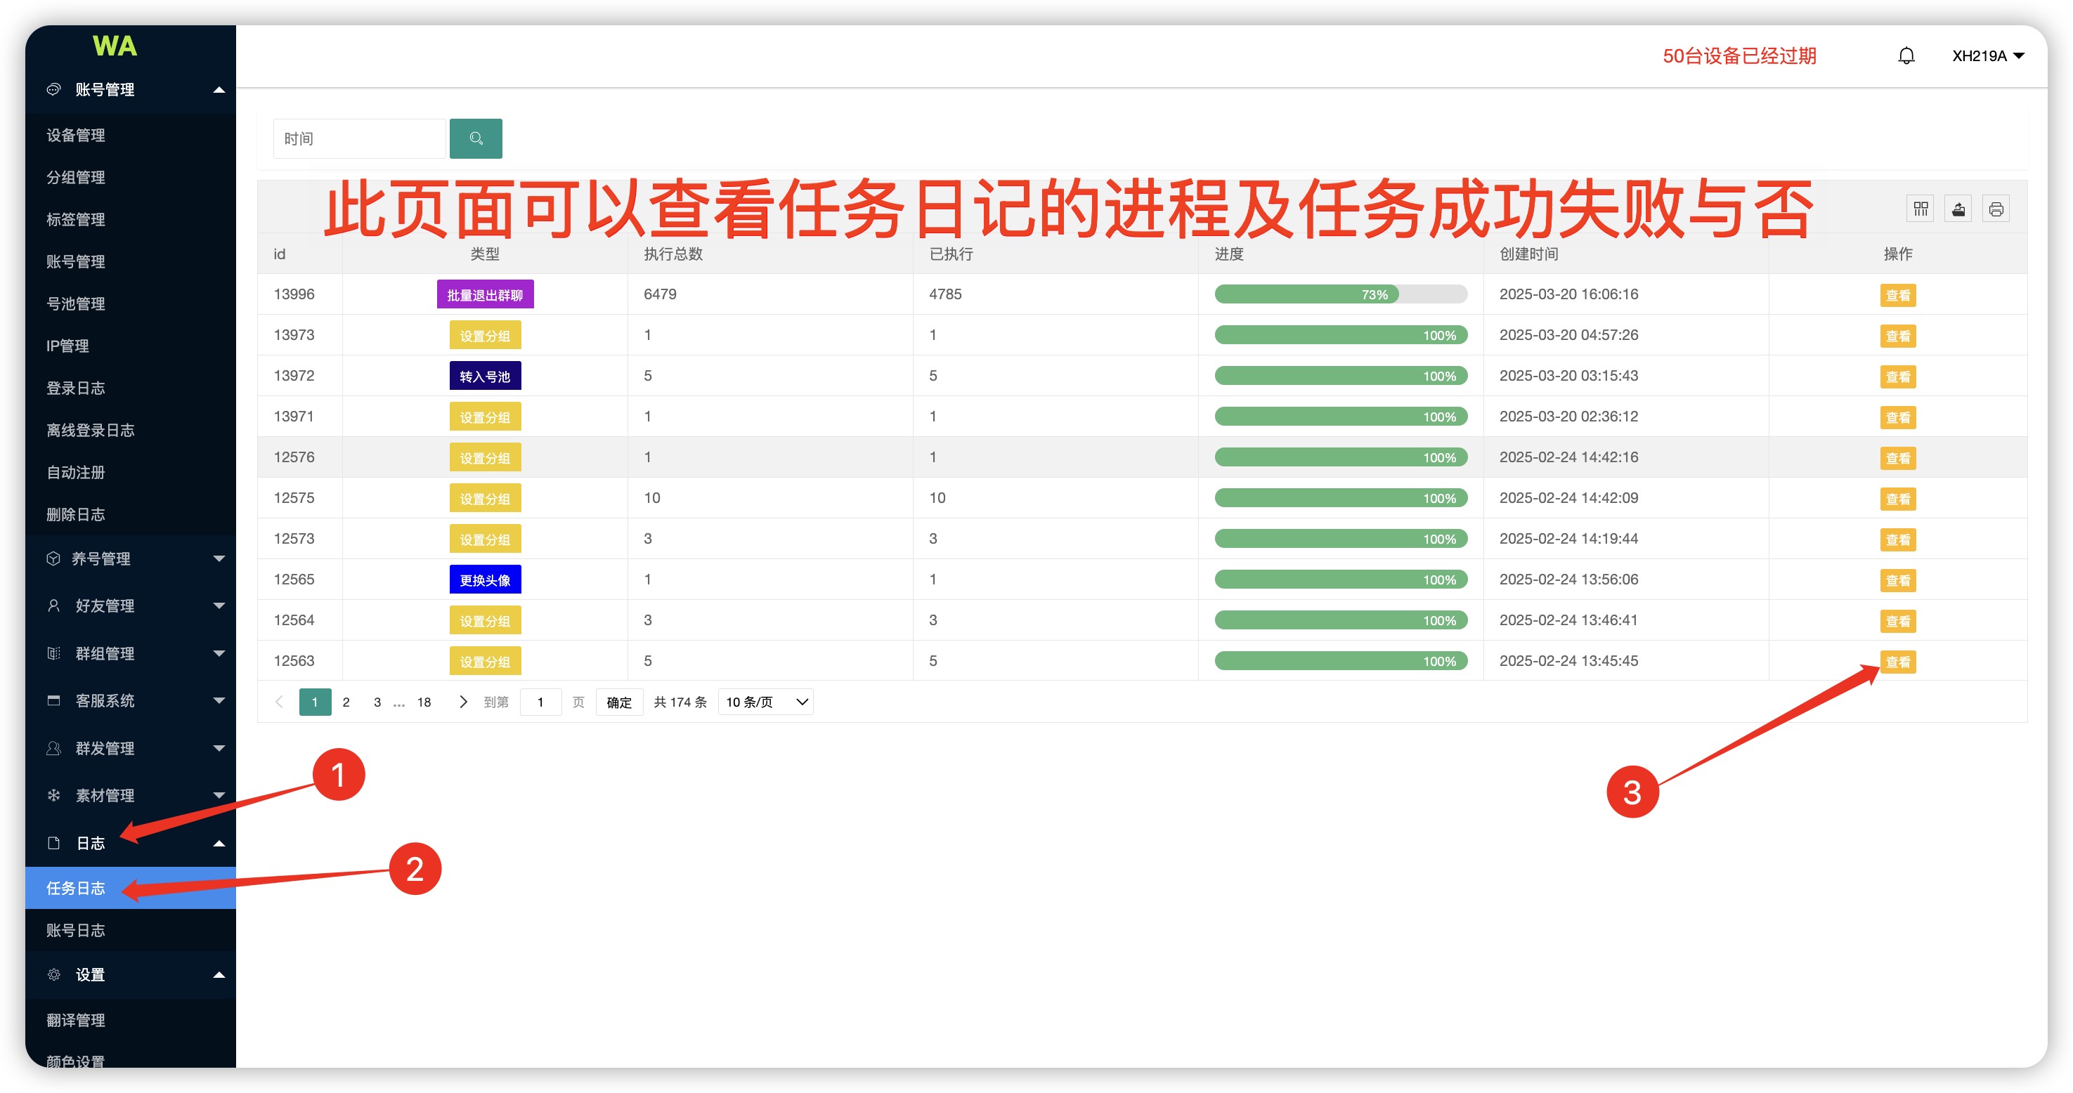The height and width of the screenshot is (1093, 2073).
Task: Open the notification bell
Action: pos(1906,55)
